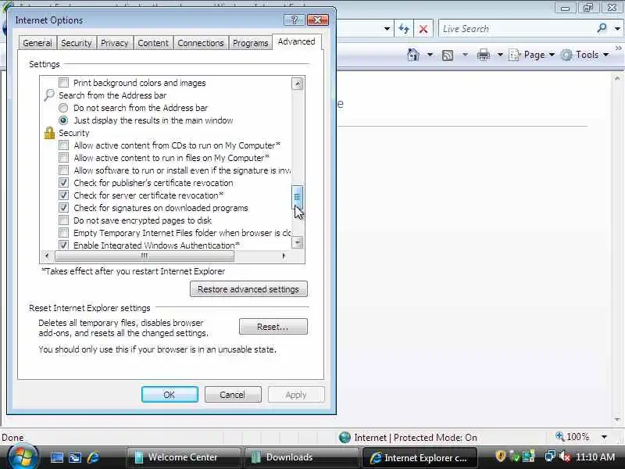Click the Refresh arrows icon

(403, 29)
